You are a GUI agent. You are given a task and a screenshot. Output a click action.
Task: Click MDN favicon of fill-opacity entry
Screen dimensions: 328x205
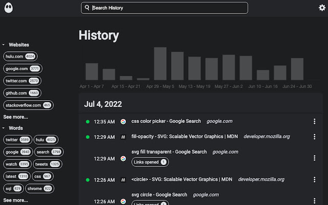tap(123, 137)
